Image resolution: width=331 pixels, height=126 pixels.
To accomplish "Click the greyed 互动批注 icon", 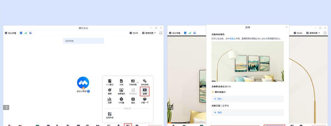I will click(133, 91).
